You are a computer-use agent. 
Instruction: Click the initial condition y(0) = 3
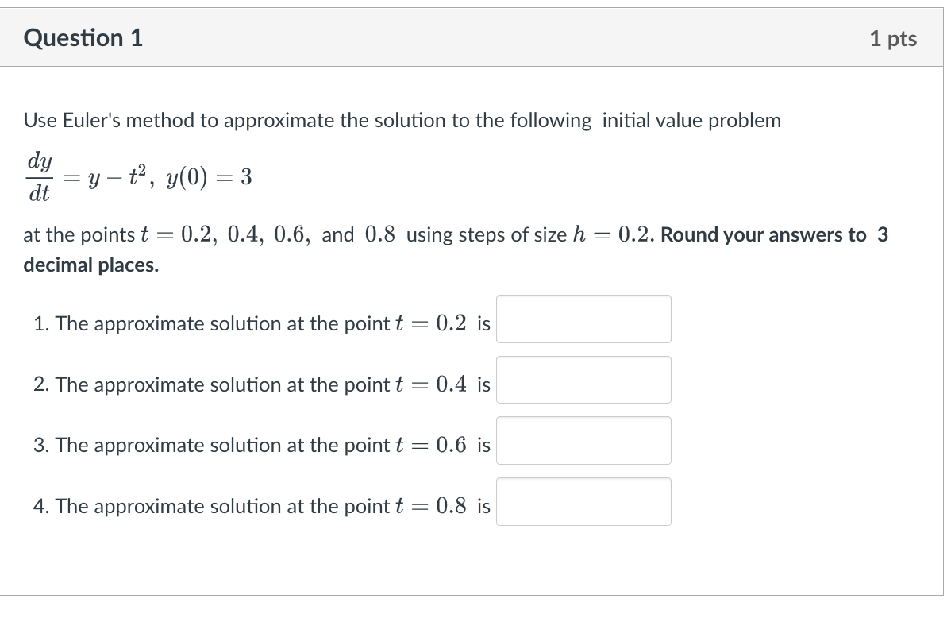(x=209, y=177)
